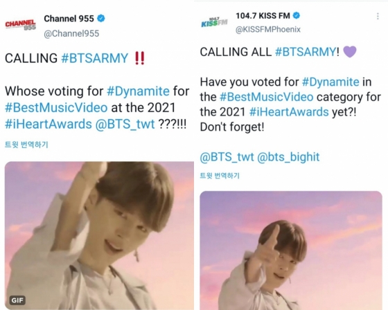Image resolution: width=388 pixels, height=310 pixels.
Task: Play the GIF in the Channel 955 tweet
Action: coord(99,235)
